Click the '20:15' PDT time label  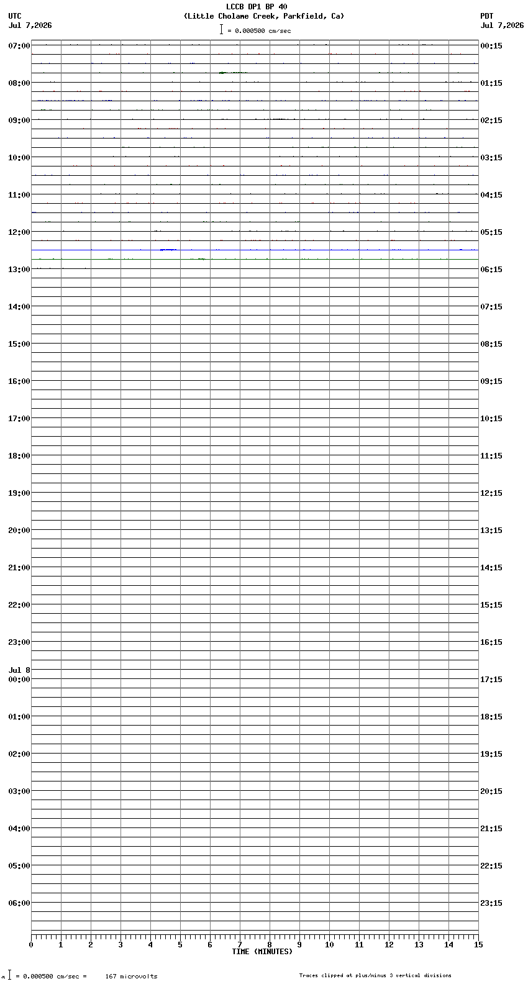(x=491, y=791)
